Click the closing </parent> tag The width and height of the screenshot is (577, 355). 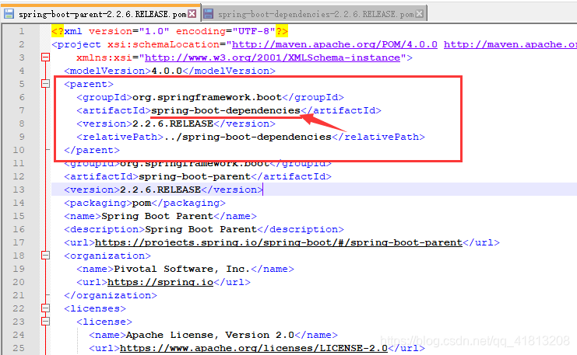[92, 150]
